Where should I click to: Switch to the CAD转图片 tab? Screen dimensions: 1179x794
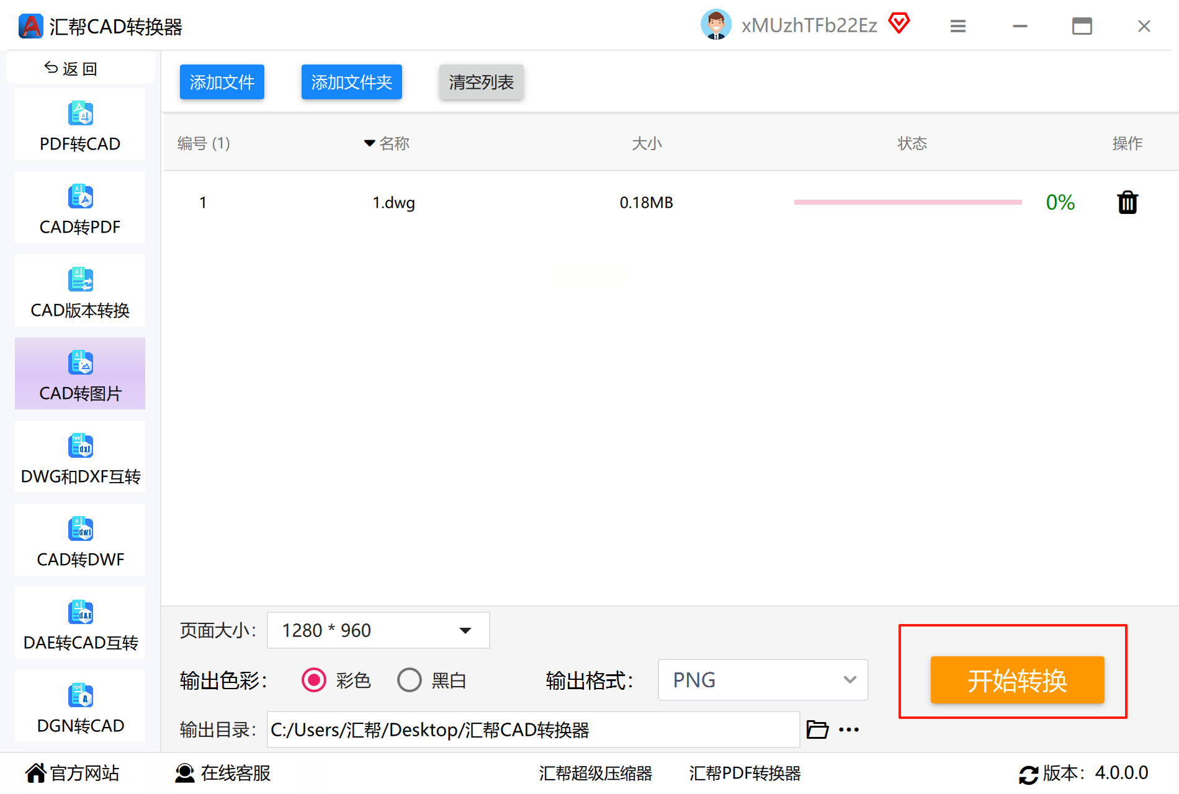pos(80,374)
